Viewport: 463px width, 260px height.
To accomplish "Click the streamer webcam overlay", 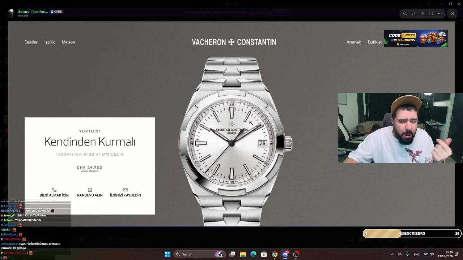I will 400,128.
